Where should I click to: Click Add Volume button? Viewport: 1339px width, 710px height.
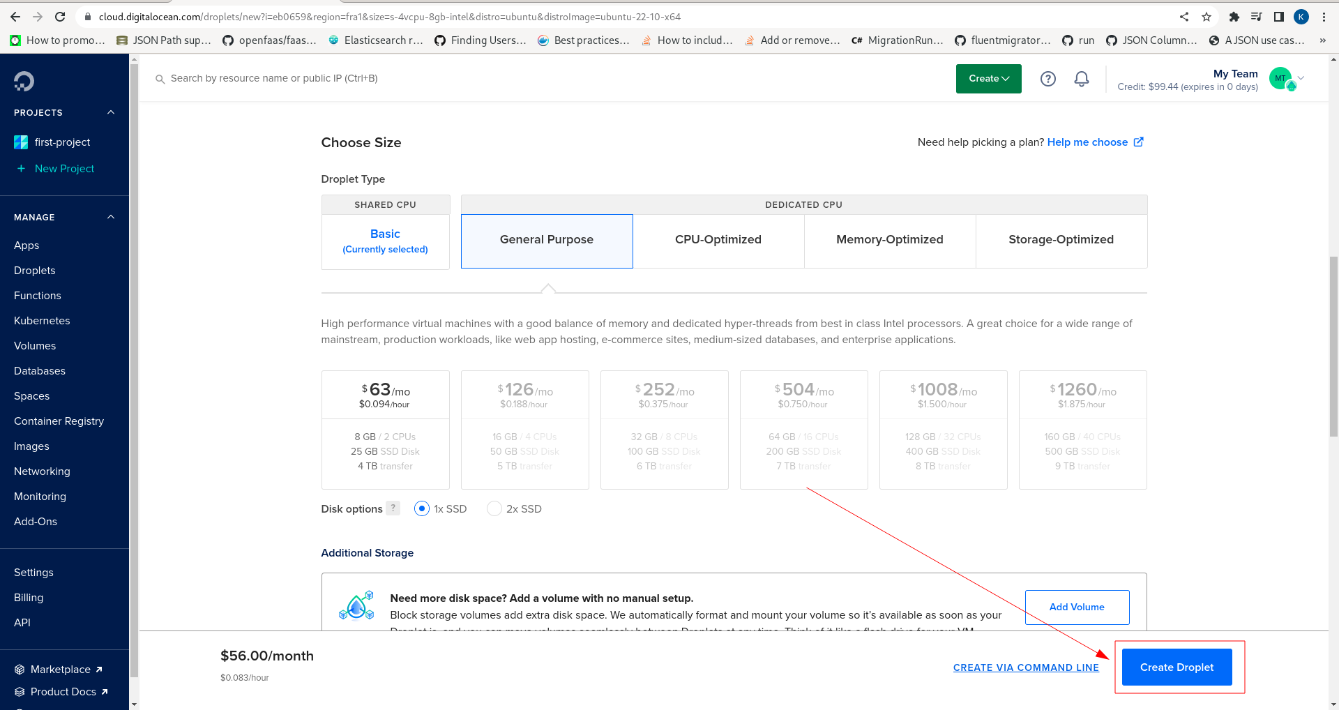1077,607
